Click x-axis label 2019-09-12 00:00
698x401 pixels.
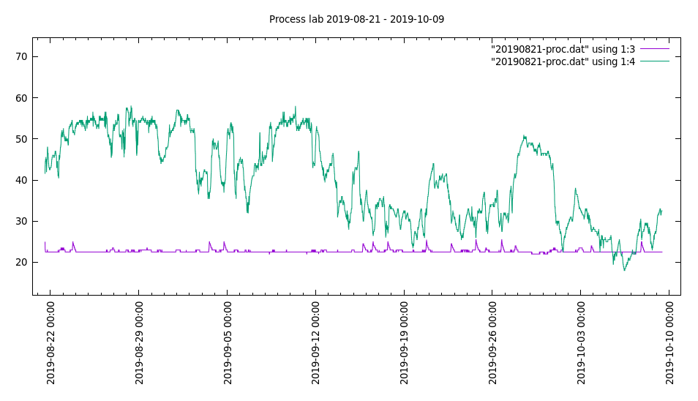(315, 342)
